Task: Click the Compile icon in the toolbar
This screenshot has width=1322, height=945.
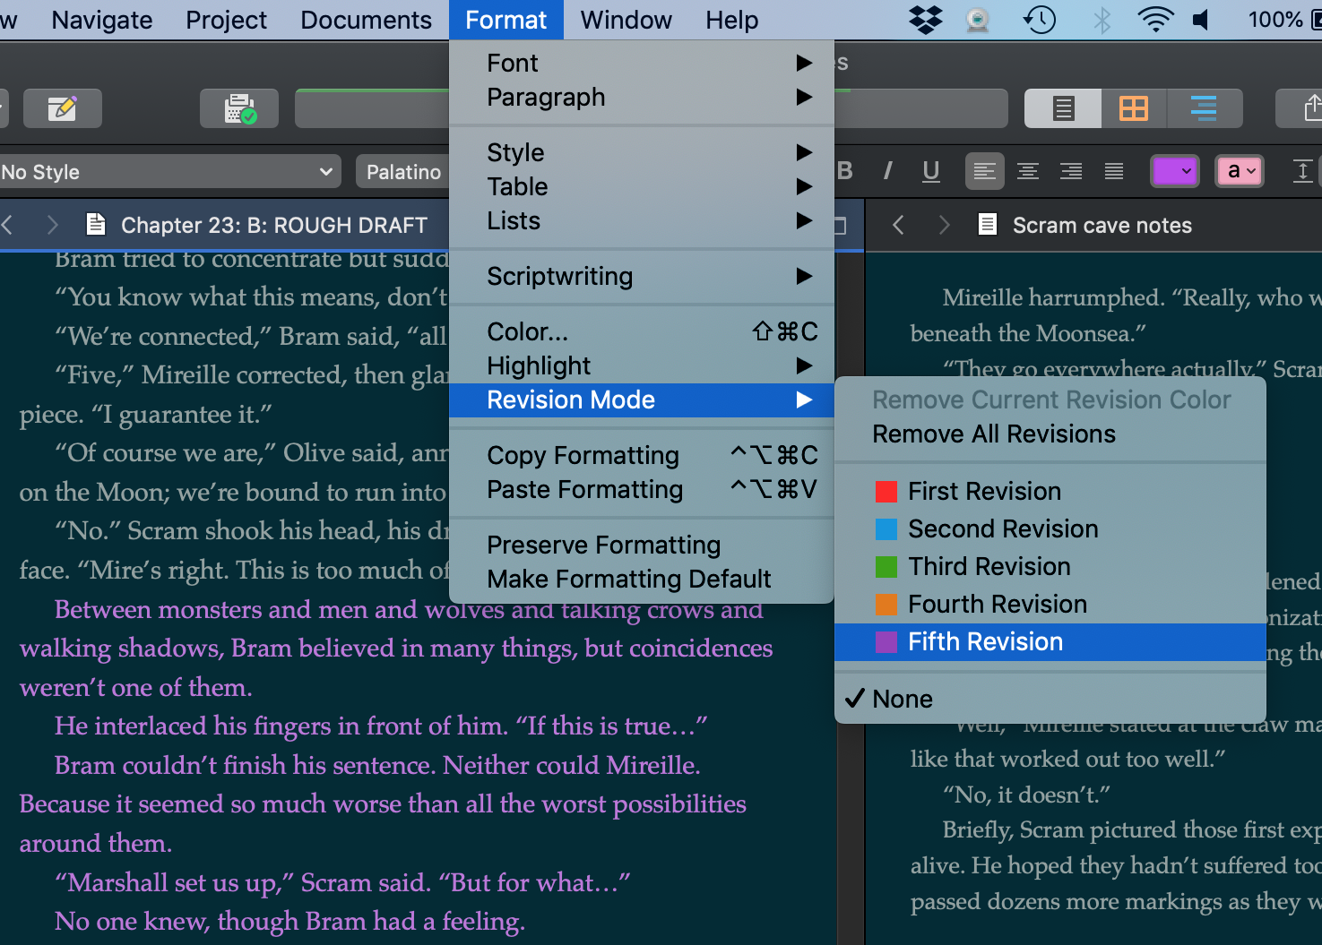Action: (239, 108)
